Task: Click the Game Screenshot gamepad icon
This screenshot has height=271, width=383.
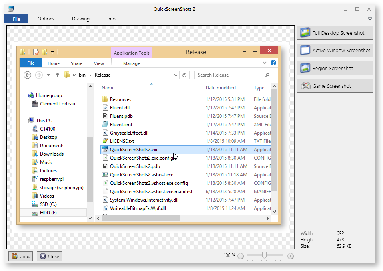Action: [x=306, y=86]
